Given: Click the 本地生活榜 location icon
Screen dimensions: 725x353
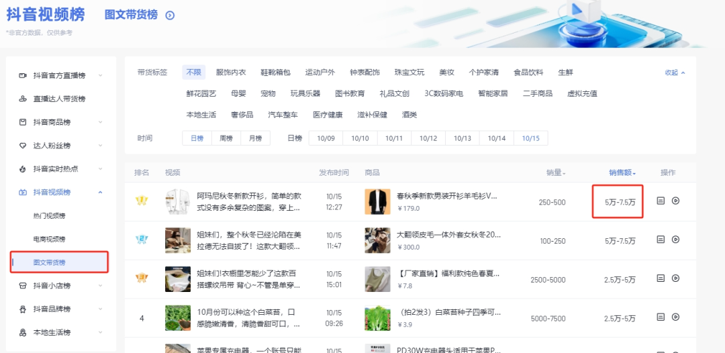Looking at the screenshot, I should pos(23,332).
